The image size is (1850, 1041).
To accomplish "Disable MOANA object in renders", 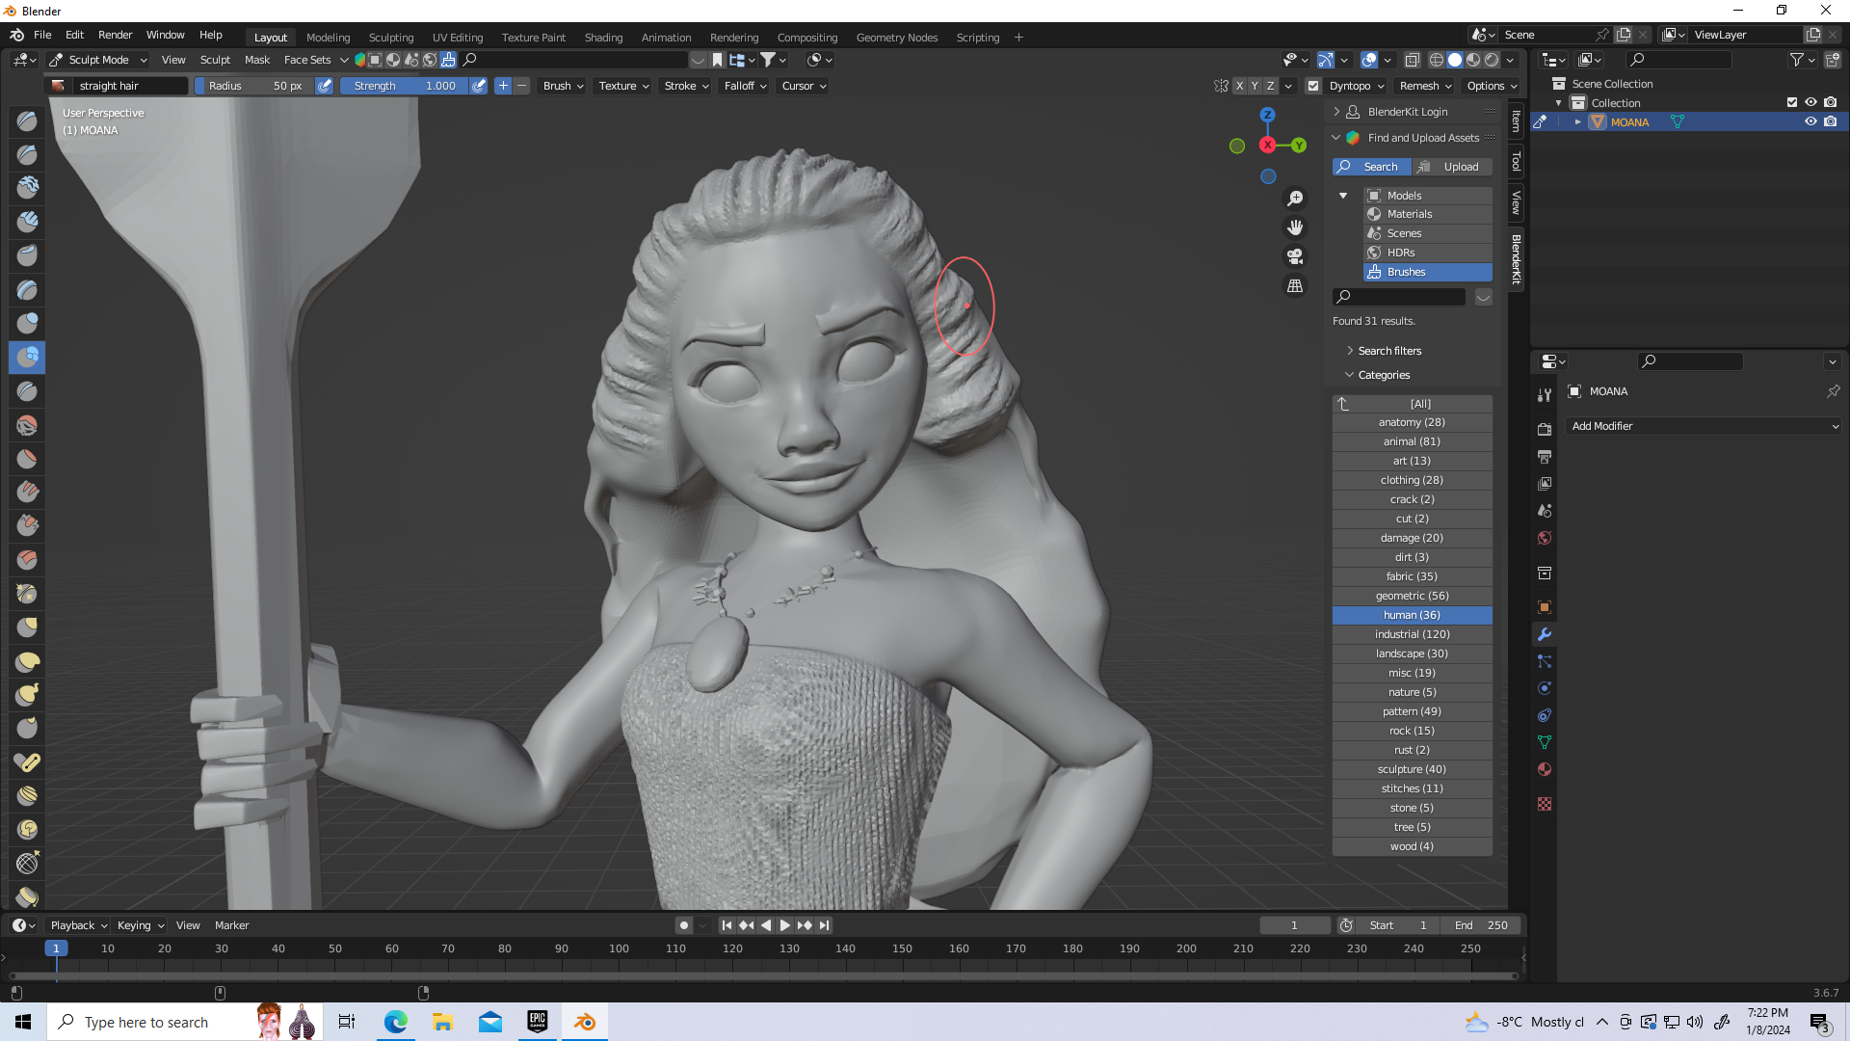I will (1831, 121).
